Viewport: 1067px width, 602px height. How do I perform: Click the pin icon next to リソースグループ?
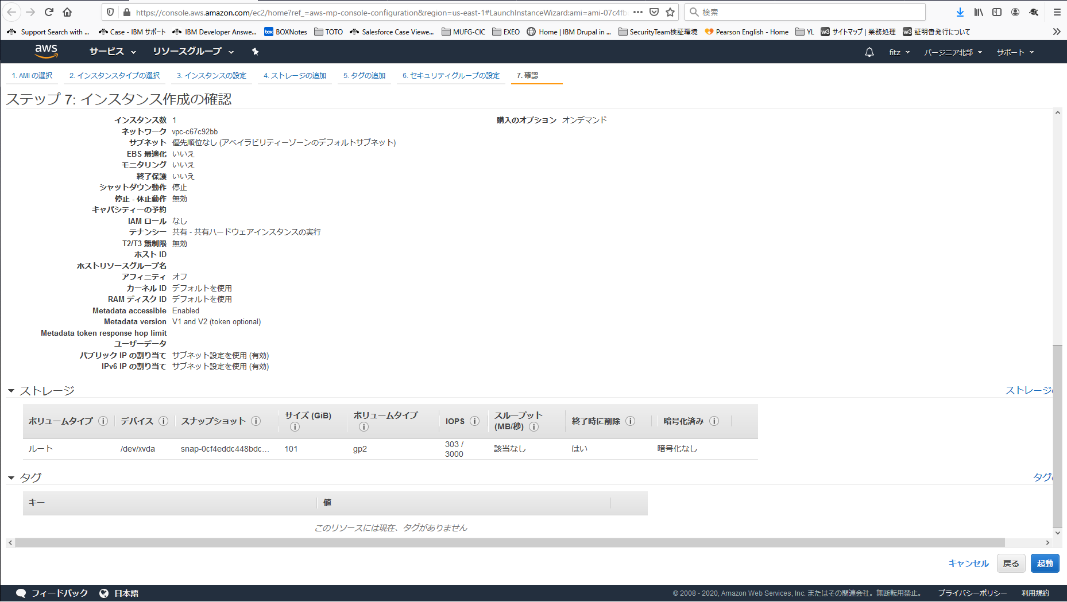[255, 52]
